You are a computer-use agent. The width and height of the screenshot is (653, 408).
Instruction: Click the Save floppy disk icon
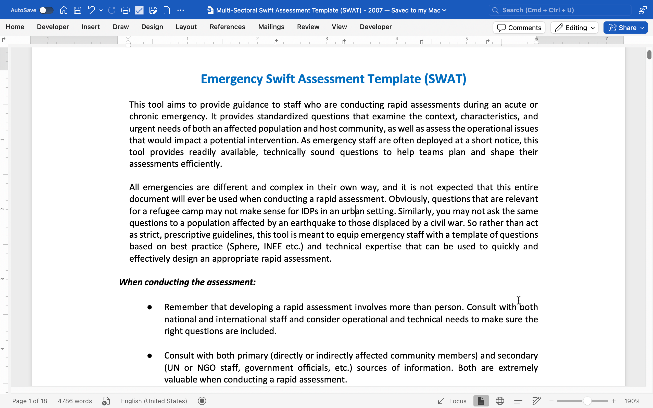click(x=78, y=10)
